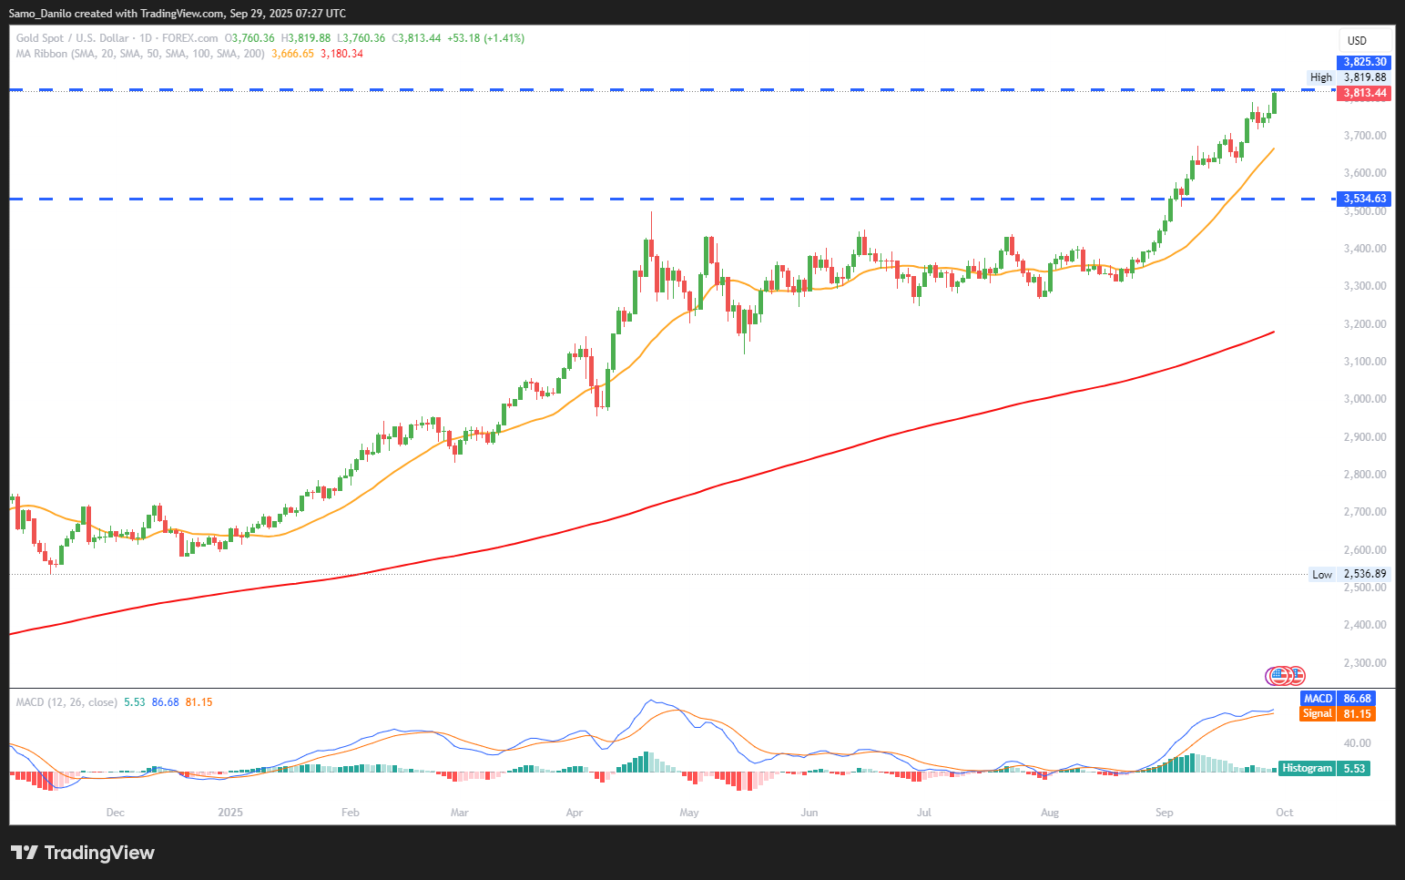
Task: Click the red current price tag 3,813.44
Action: 1364,93
